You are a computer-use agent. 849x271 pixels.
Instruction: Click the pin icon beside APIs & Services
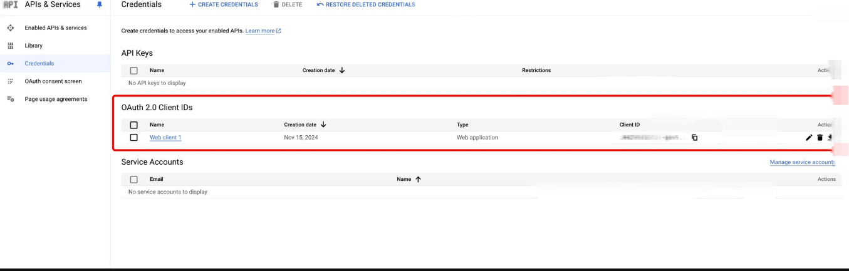pyautogui.click(x=99, y=5)
